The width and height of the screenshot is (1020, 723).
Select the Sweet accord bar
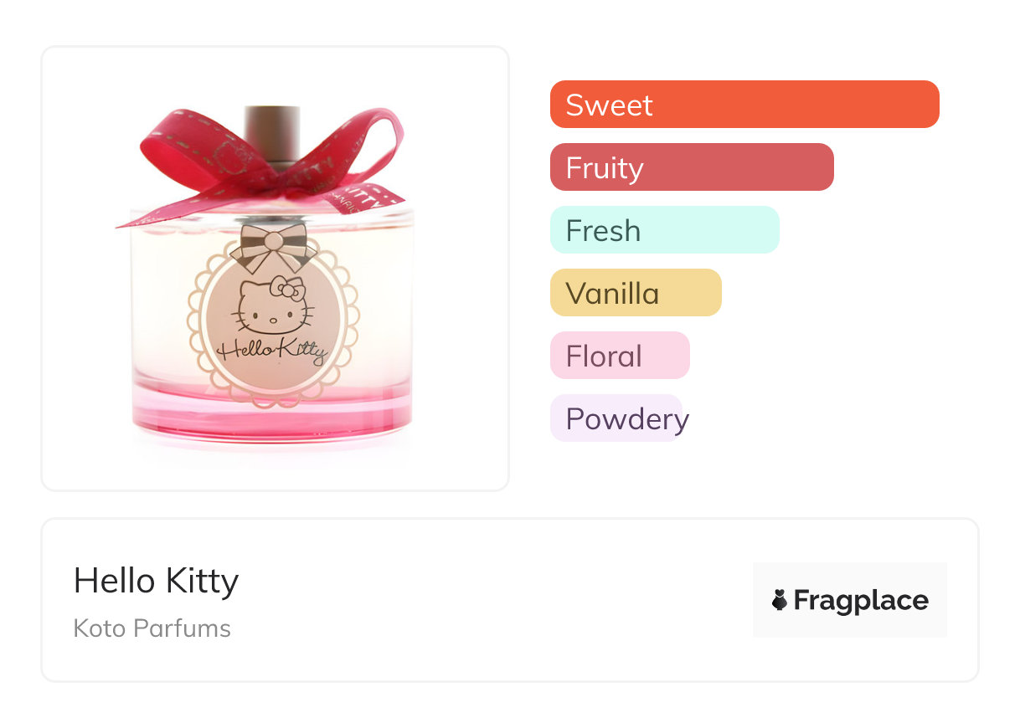pyautogui.click(x=744, y=105)
